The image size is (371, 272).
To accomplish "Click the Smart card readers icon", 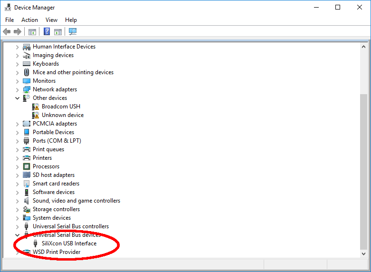I will 27,184.
